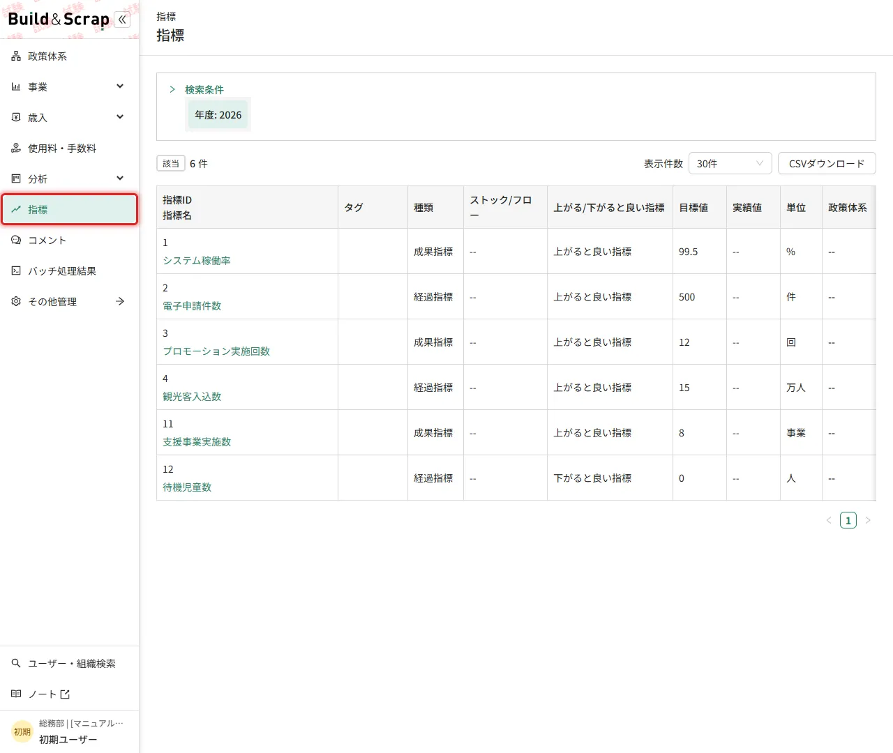The image size is (893, 753).
Task: Click the 事業 bar chart icon
Action: click(x=16, y=87)
